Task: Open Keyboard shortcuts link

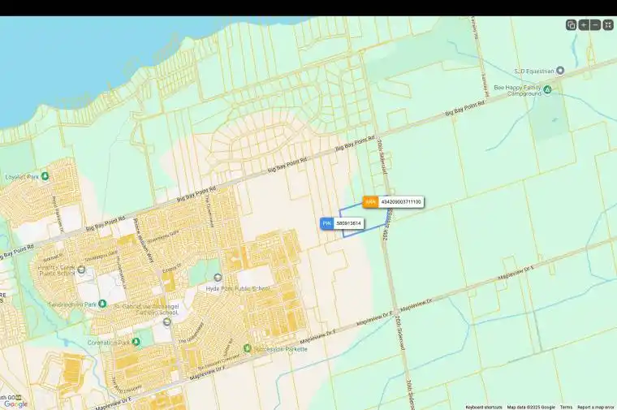Action: (x=484, y=407)
